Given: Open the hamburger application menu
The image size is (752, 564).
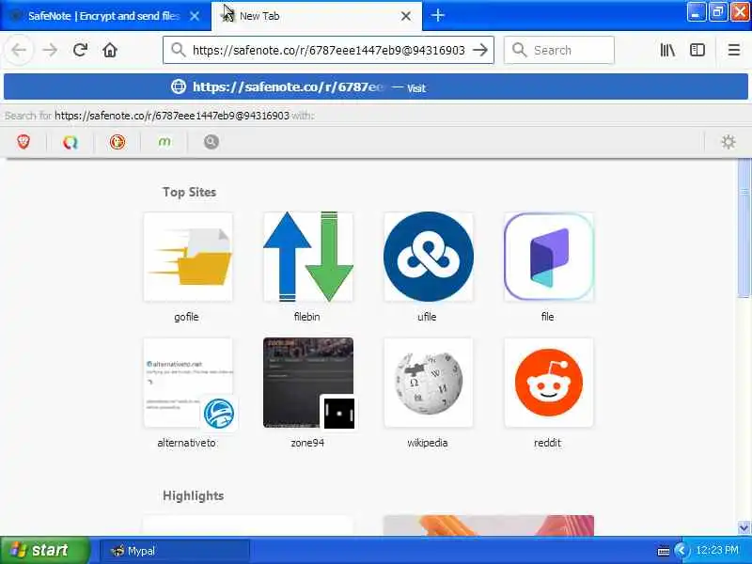Looking at the screenshot, I should click(x=734, y=50).
